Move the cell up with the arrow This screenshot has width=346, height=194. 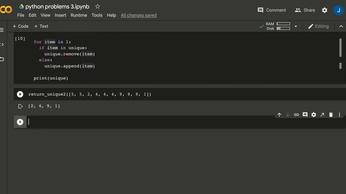point(279,115)
